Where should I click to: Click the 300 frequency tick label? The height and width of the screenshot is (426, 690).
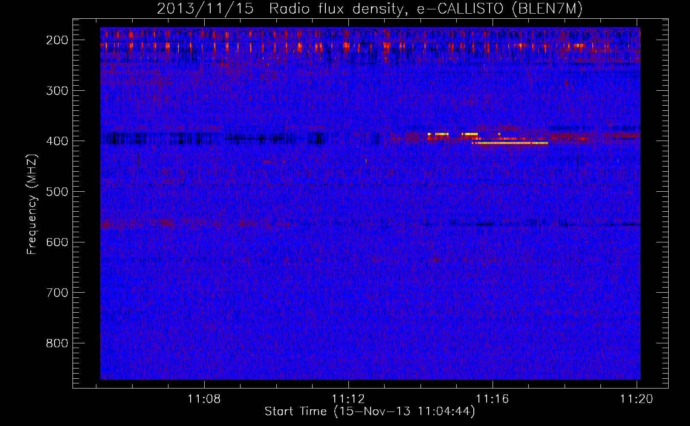tap(57, 90)
